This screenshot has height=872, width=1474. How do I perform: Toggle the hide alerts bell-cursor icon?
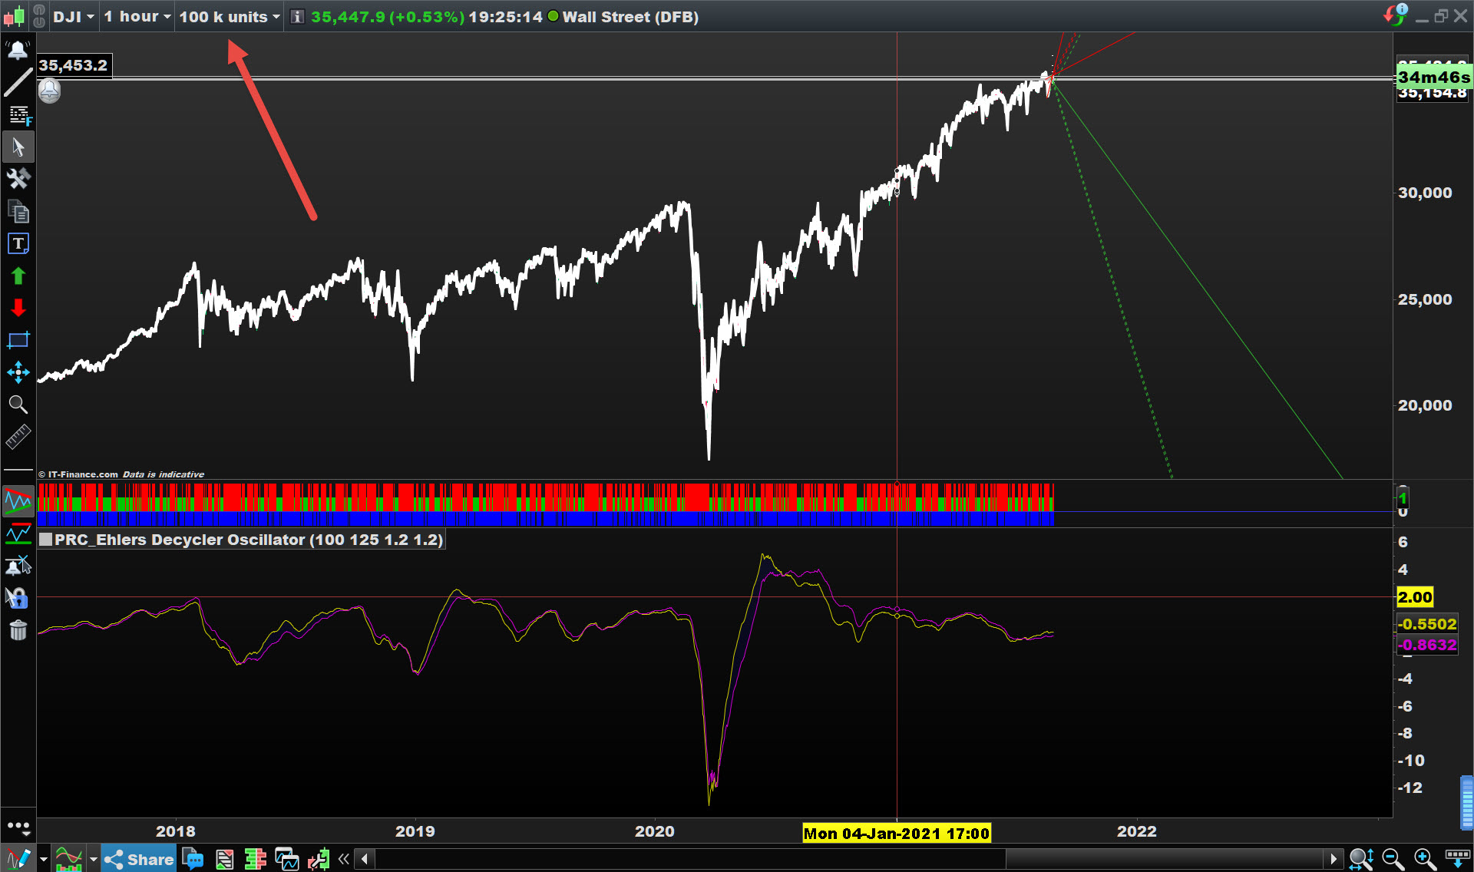click(x=18, y=566)
